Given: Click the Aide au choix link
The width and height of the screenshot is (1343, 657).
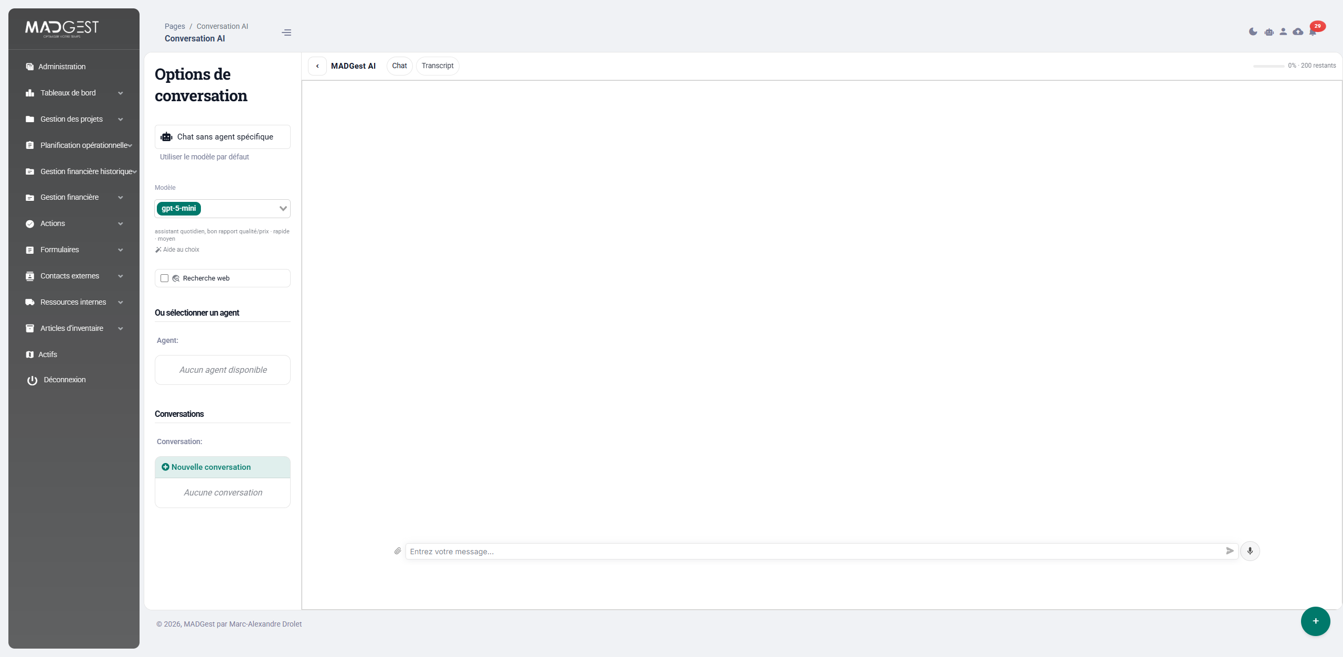Looking at the screenshot, I should pos(181,250).
